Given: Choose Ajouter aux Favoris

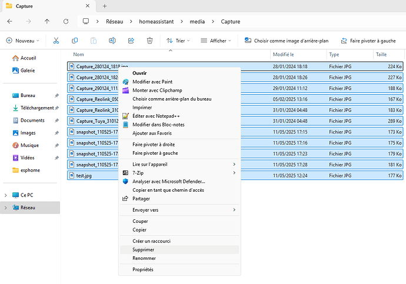Looking at the screenshot, I should pyautogui.click(x=179, y=133).
